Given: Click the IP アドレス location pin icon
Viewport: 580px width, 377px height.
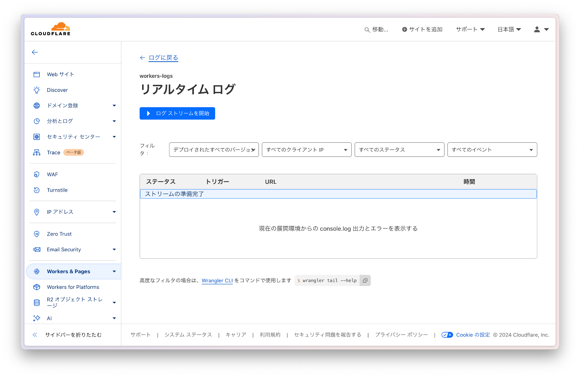Looking at the screenshot, I should [x=36, y=212].
